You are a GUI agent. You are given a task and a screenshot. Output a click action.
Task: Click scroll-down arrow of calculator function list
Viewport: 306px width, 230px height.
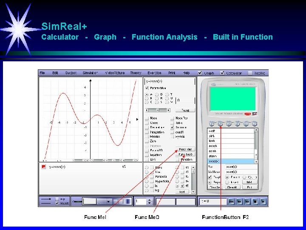click(256, 162)
